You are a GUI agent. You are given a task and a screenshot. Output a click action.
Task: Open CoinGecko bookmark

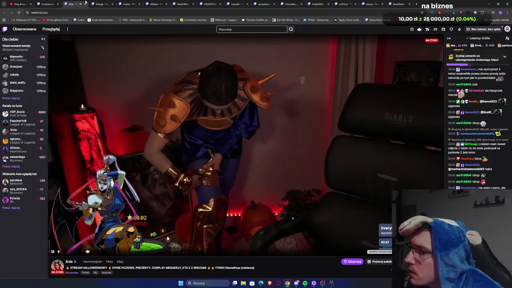tap(194, 20)
